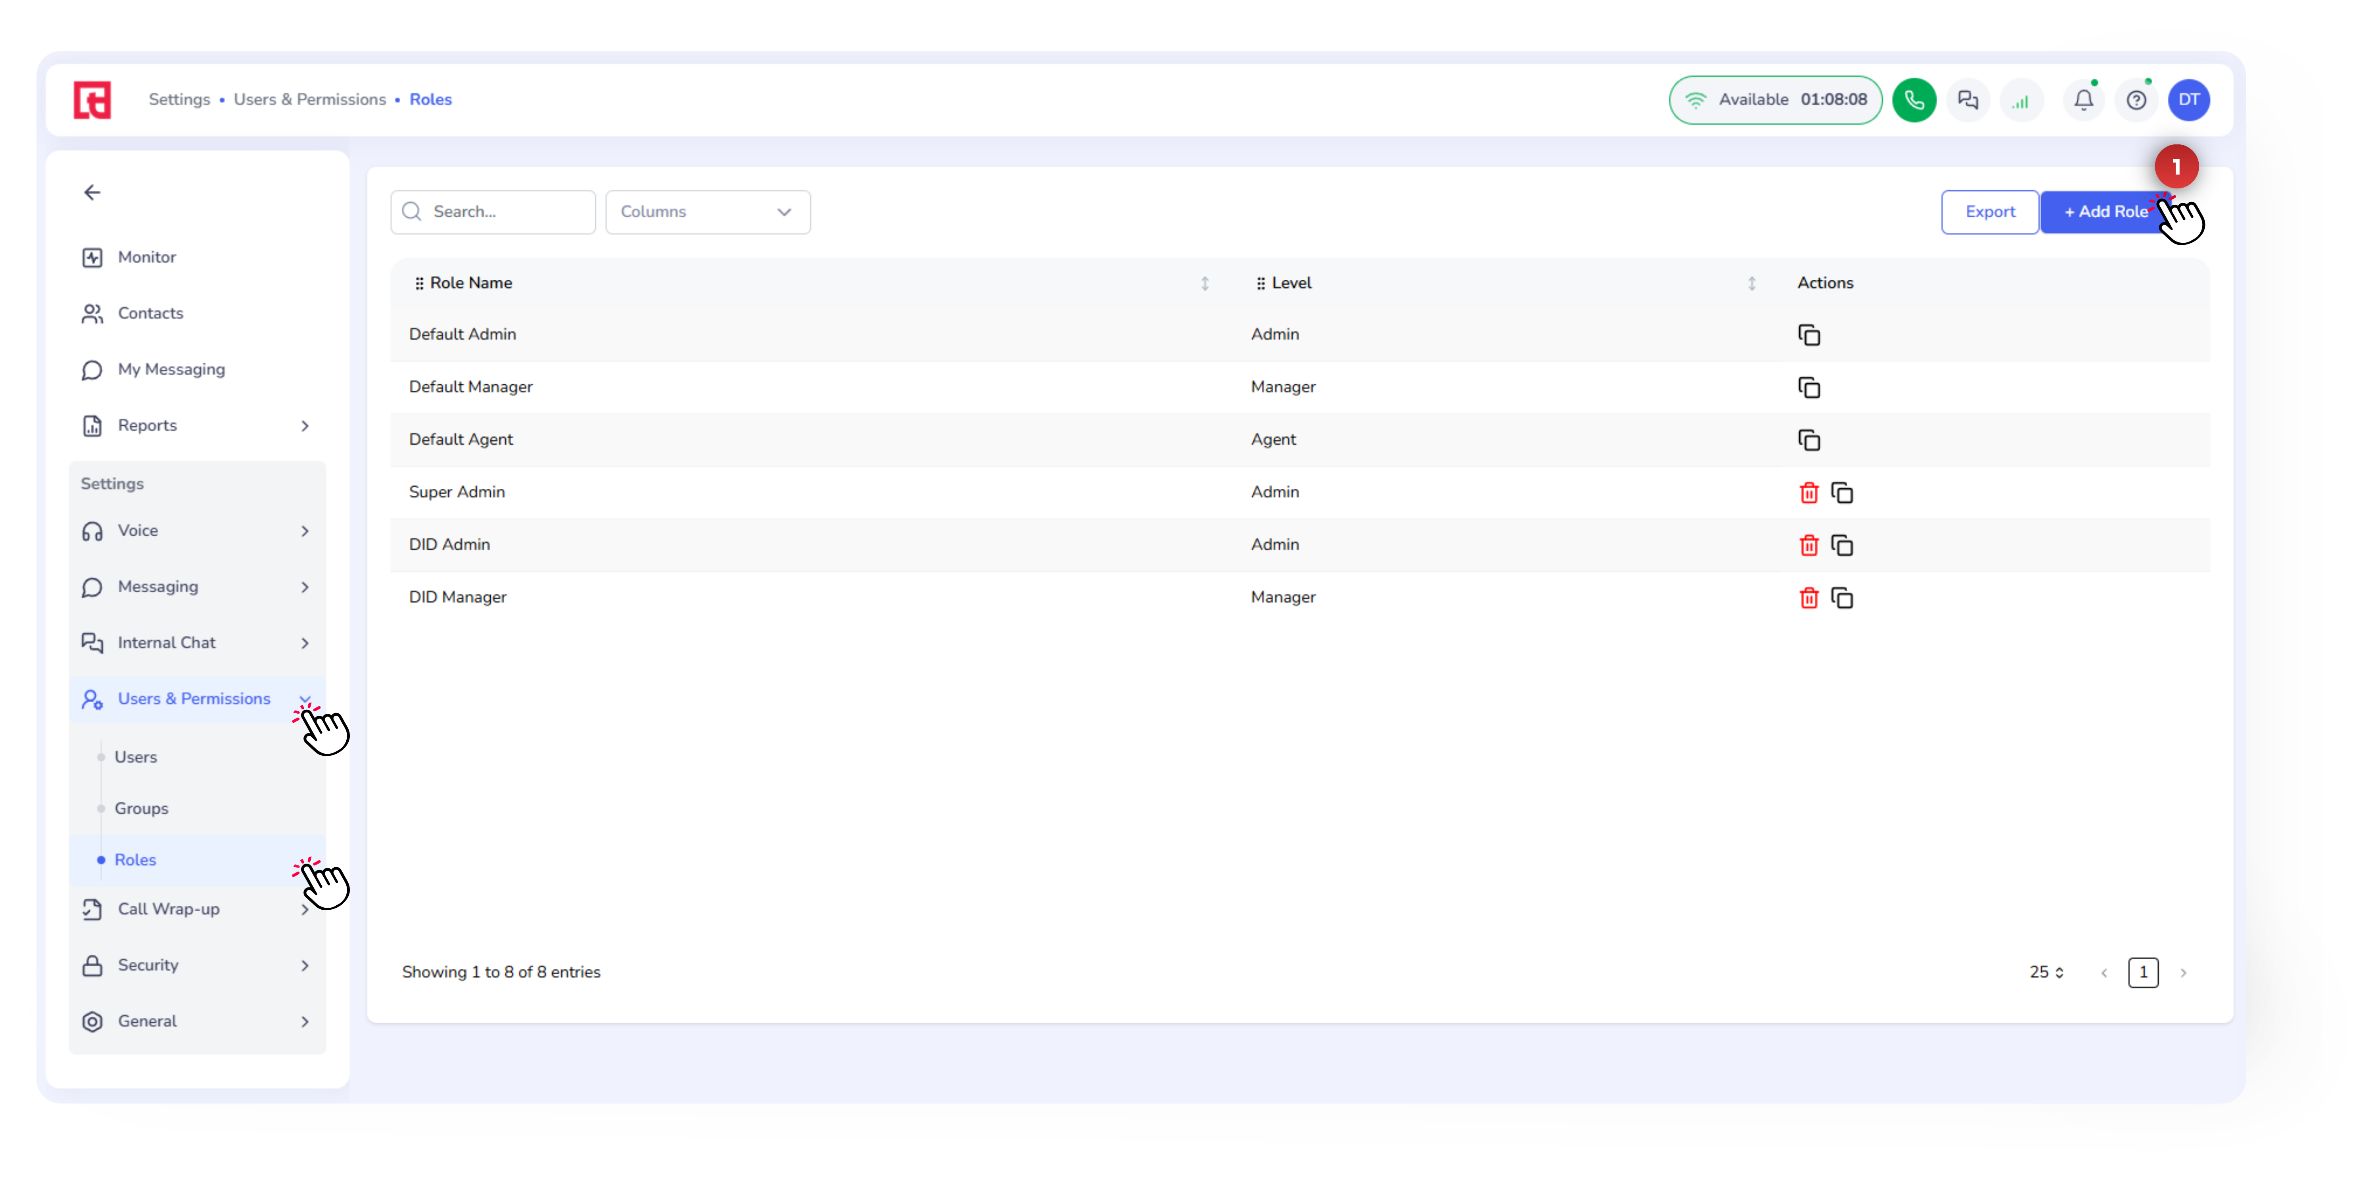Copy the DID Admin role
The height and width of the screenshot is (1185, 2380).
1841,545
